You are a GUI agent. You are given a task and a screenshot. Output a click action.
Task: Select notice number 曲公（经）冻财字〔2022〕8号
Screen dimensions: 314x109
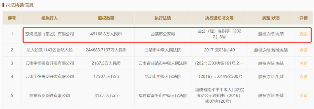pos(219,34)
